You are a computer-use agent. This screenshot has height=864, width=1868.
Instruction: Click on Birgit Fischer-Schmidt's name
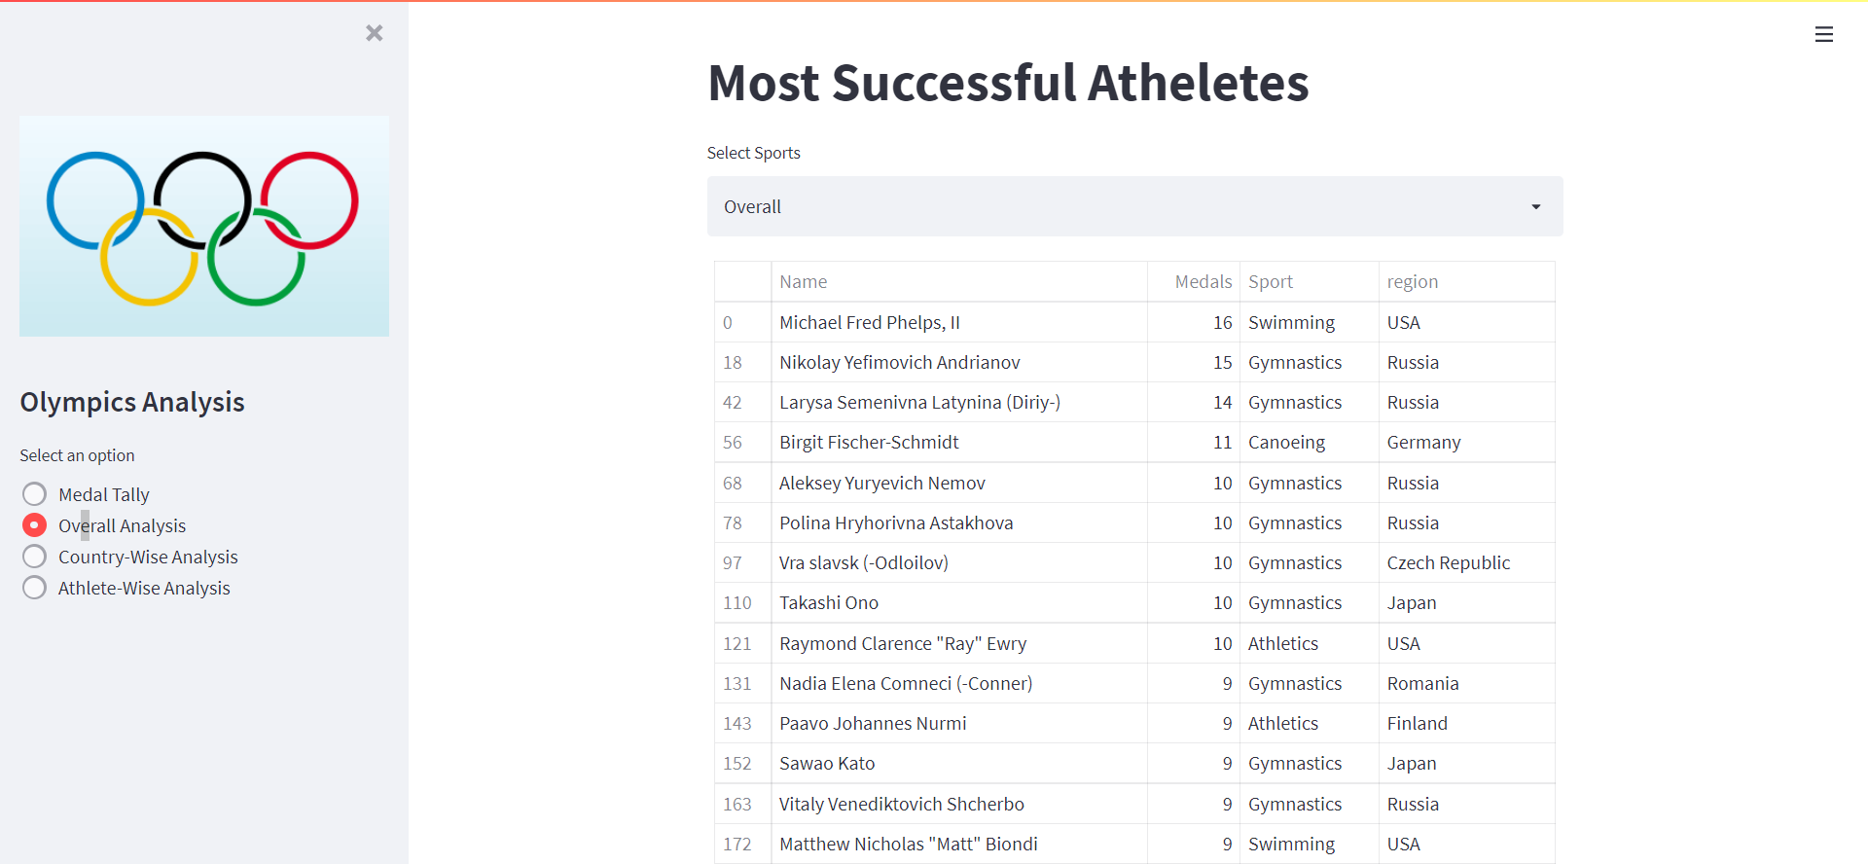tap(869, 442)
